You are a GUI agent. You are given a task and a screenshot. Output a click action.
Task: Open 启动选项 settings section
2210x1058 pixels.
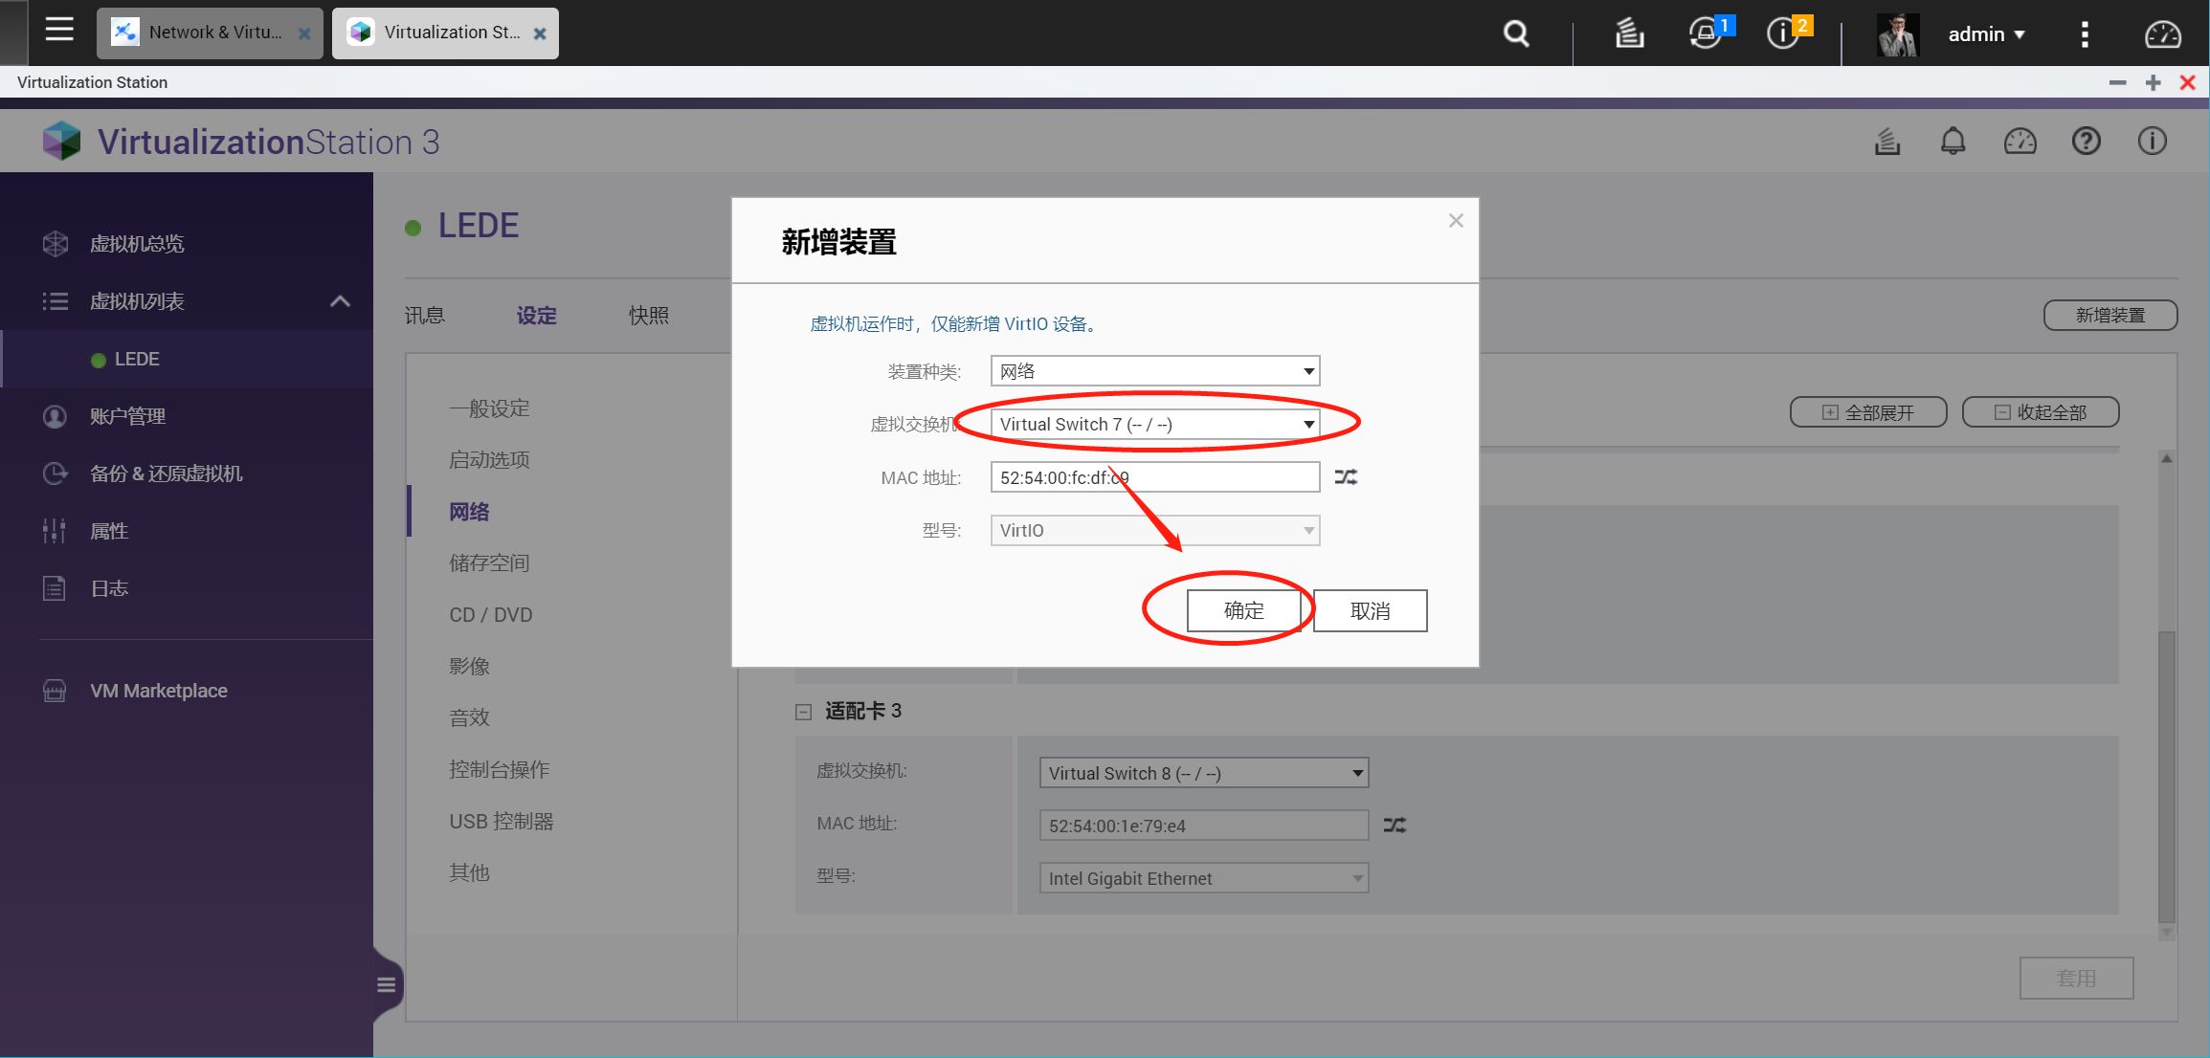click(x=489, y=460)
